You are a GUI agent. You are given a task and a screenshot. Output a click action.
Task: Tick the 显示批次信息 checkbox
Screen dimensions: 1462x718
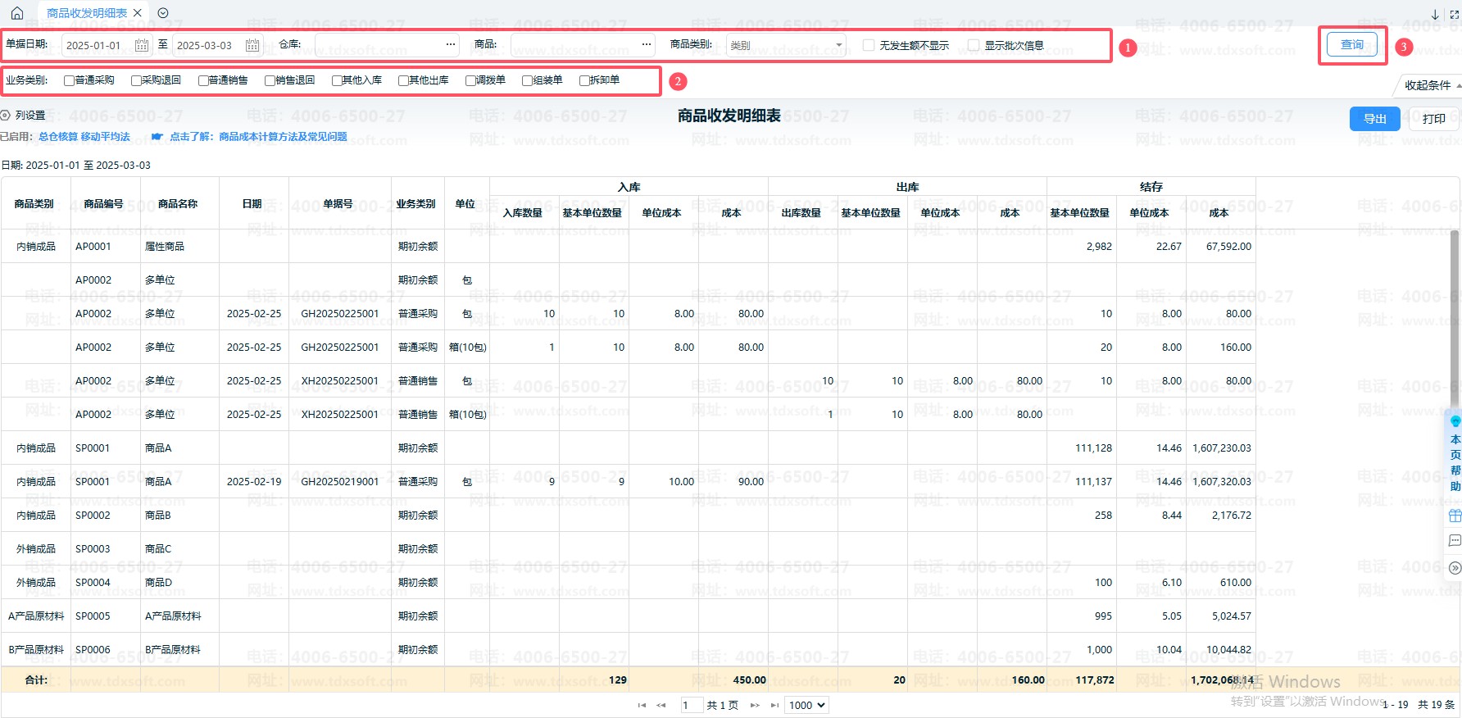pos(974,45)
